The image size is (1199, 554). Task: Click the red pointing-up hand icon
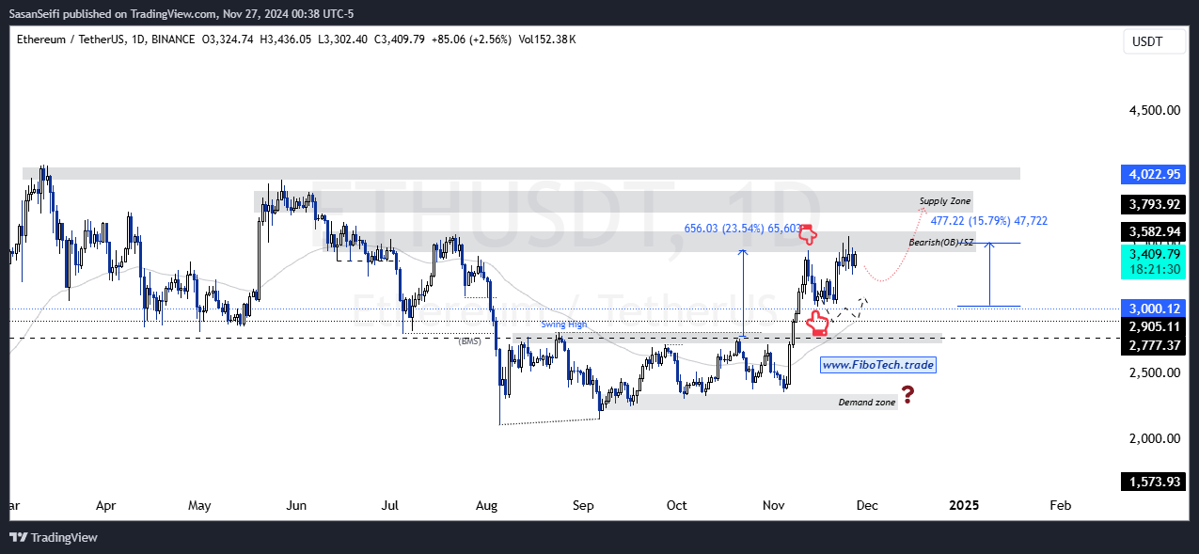tap(817, 324)
